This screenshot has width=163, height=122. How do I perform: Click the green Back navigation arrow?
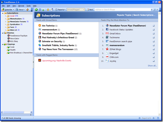click(36, 10)
